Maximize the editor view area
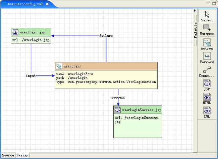 click(x=214, y=3)
